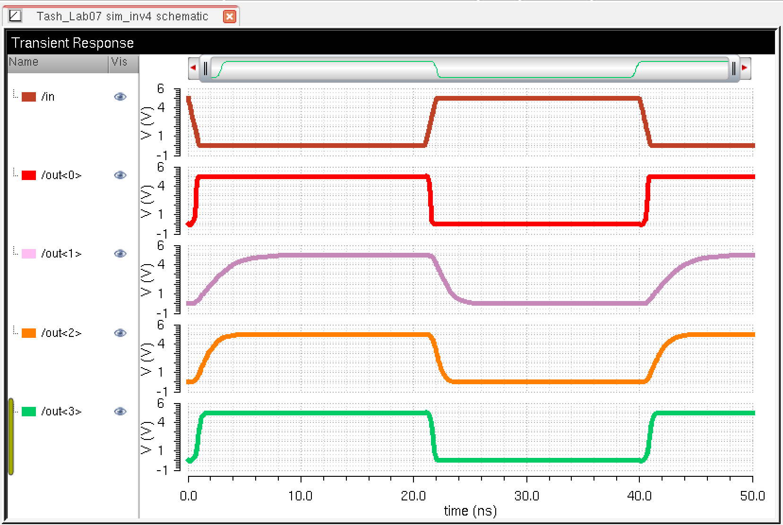Click the left handle of the zoom slider

tap(206, 69)
